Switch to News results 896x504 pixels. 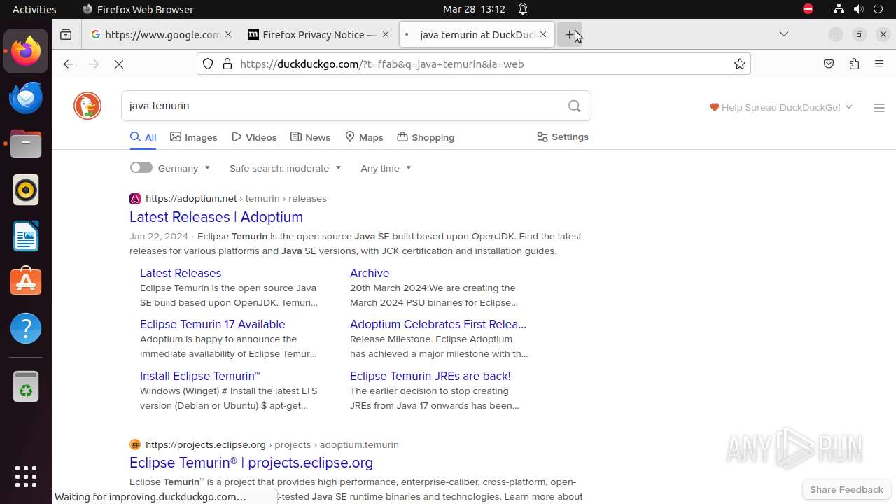coord(310,137)
